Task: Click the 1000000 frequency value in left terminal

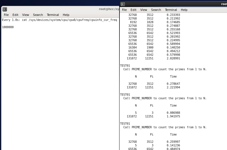Action: pyautogui.click(x=8, y=27)
